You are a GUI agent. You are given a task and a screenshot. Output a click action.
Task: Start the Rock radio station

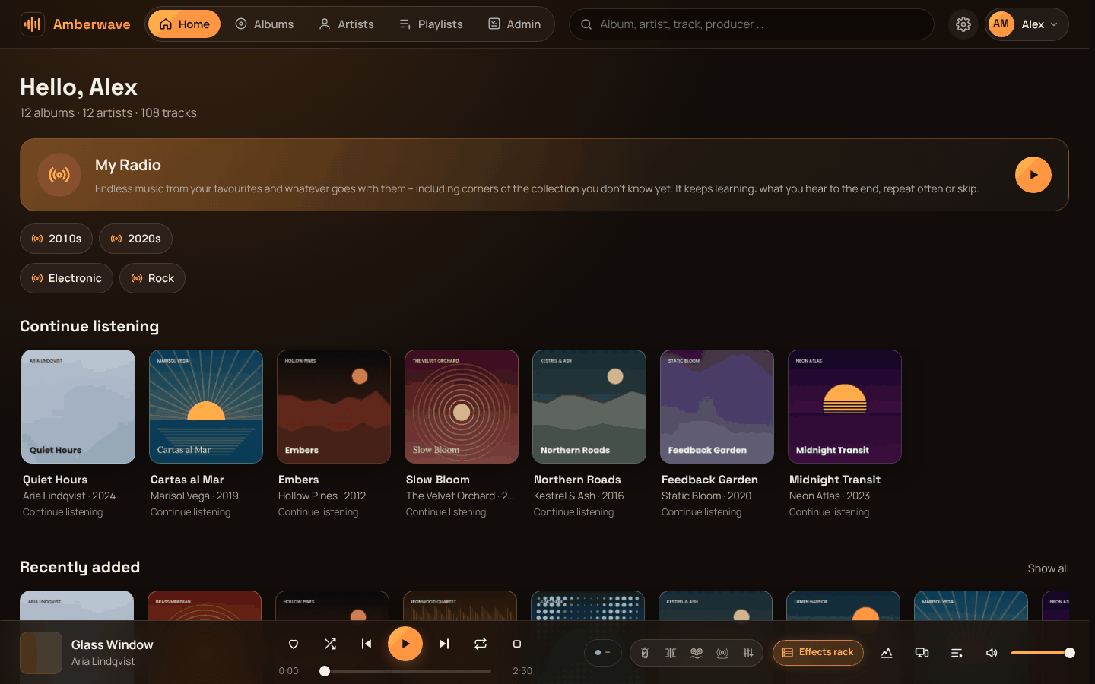click(x=152, y=278)
